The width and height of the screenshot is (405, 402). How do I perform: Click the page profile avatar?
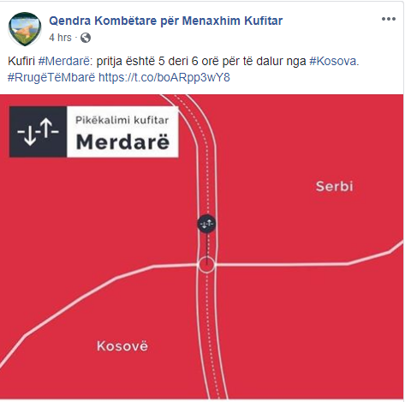pos(25,29)
